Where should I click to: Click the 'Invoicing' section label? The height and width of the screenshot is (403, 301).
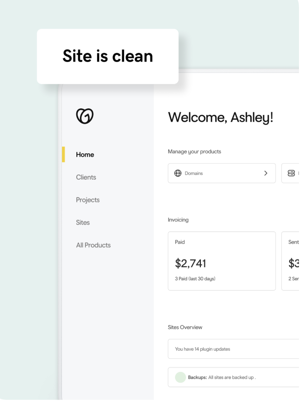178,220
